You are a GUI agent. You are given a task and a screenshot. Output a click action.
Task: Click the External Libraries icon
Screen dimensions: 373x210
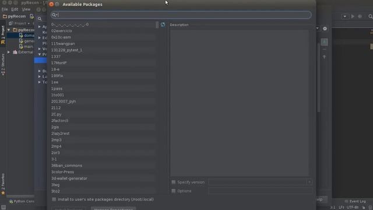pyautogui.click(x=15, y=52)
